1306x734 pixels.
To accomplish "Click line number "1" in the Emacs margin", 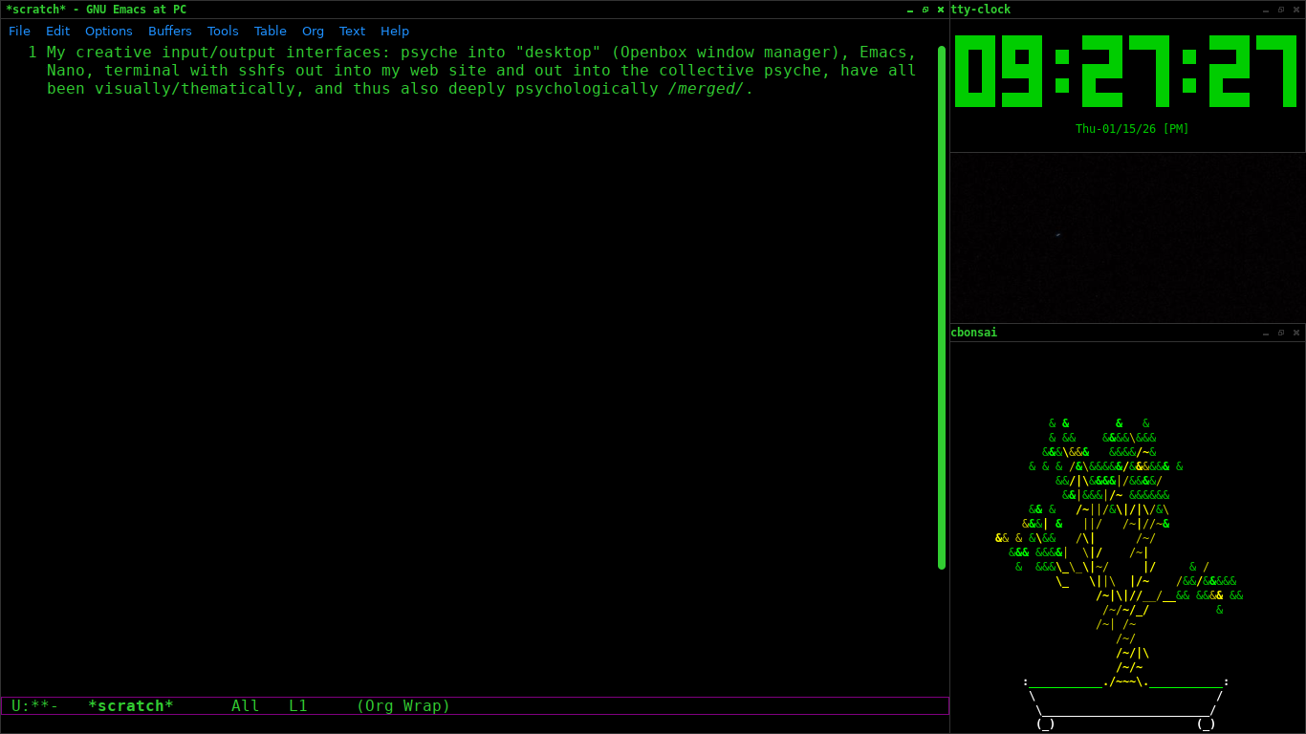I will pos(33,53).
